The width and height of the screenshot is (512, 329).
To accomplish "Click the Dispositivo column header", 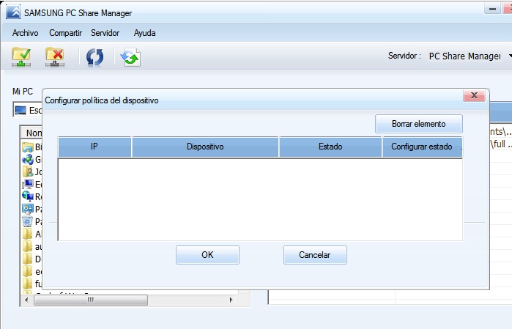I will click(205, 147).
